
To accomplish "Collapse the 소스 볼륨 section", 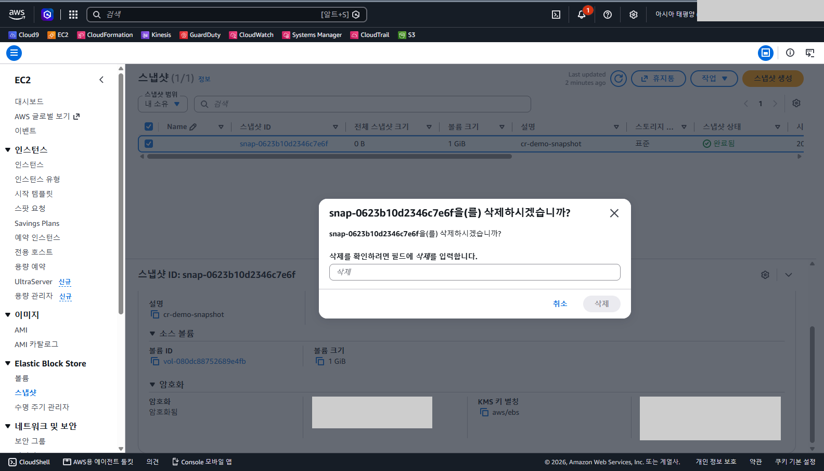I will (152, 333).
